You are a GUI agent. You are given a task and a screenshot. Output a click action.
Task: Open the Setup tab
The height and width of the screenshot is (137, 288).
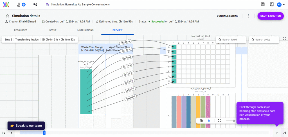click(53, 30)
